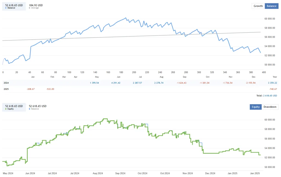
Task: Open the Total 2 618.65 USD link
Action: (270, 95)
